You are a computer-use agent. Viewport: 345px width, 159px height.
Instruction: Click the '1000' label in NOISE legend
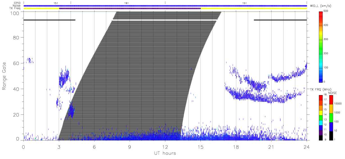[337, 112]
